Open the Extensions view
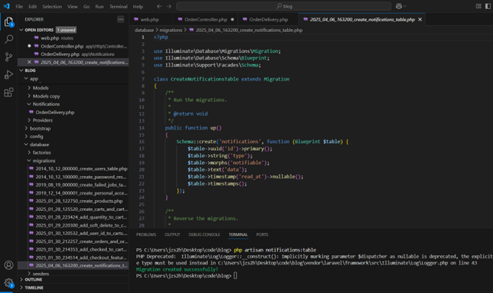The width and height of the screenshot is (493, 293). tap(9, 93)
